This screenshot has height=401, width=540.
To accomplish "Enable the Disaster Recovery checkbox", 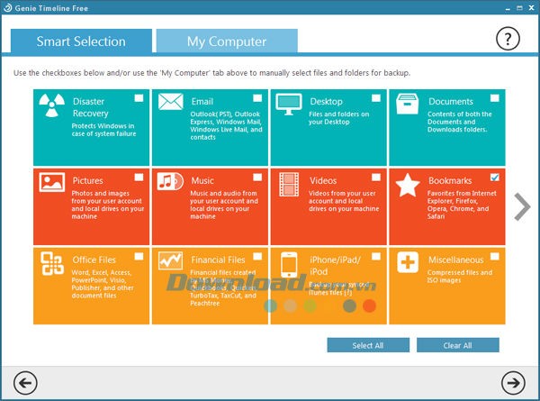I will (139, 98).
